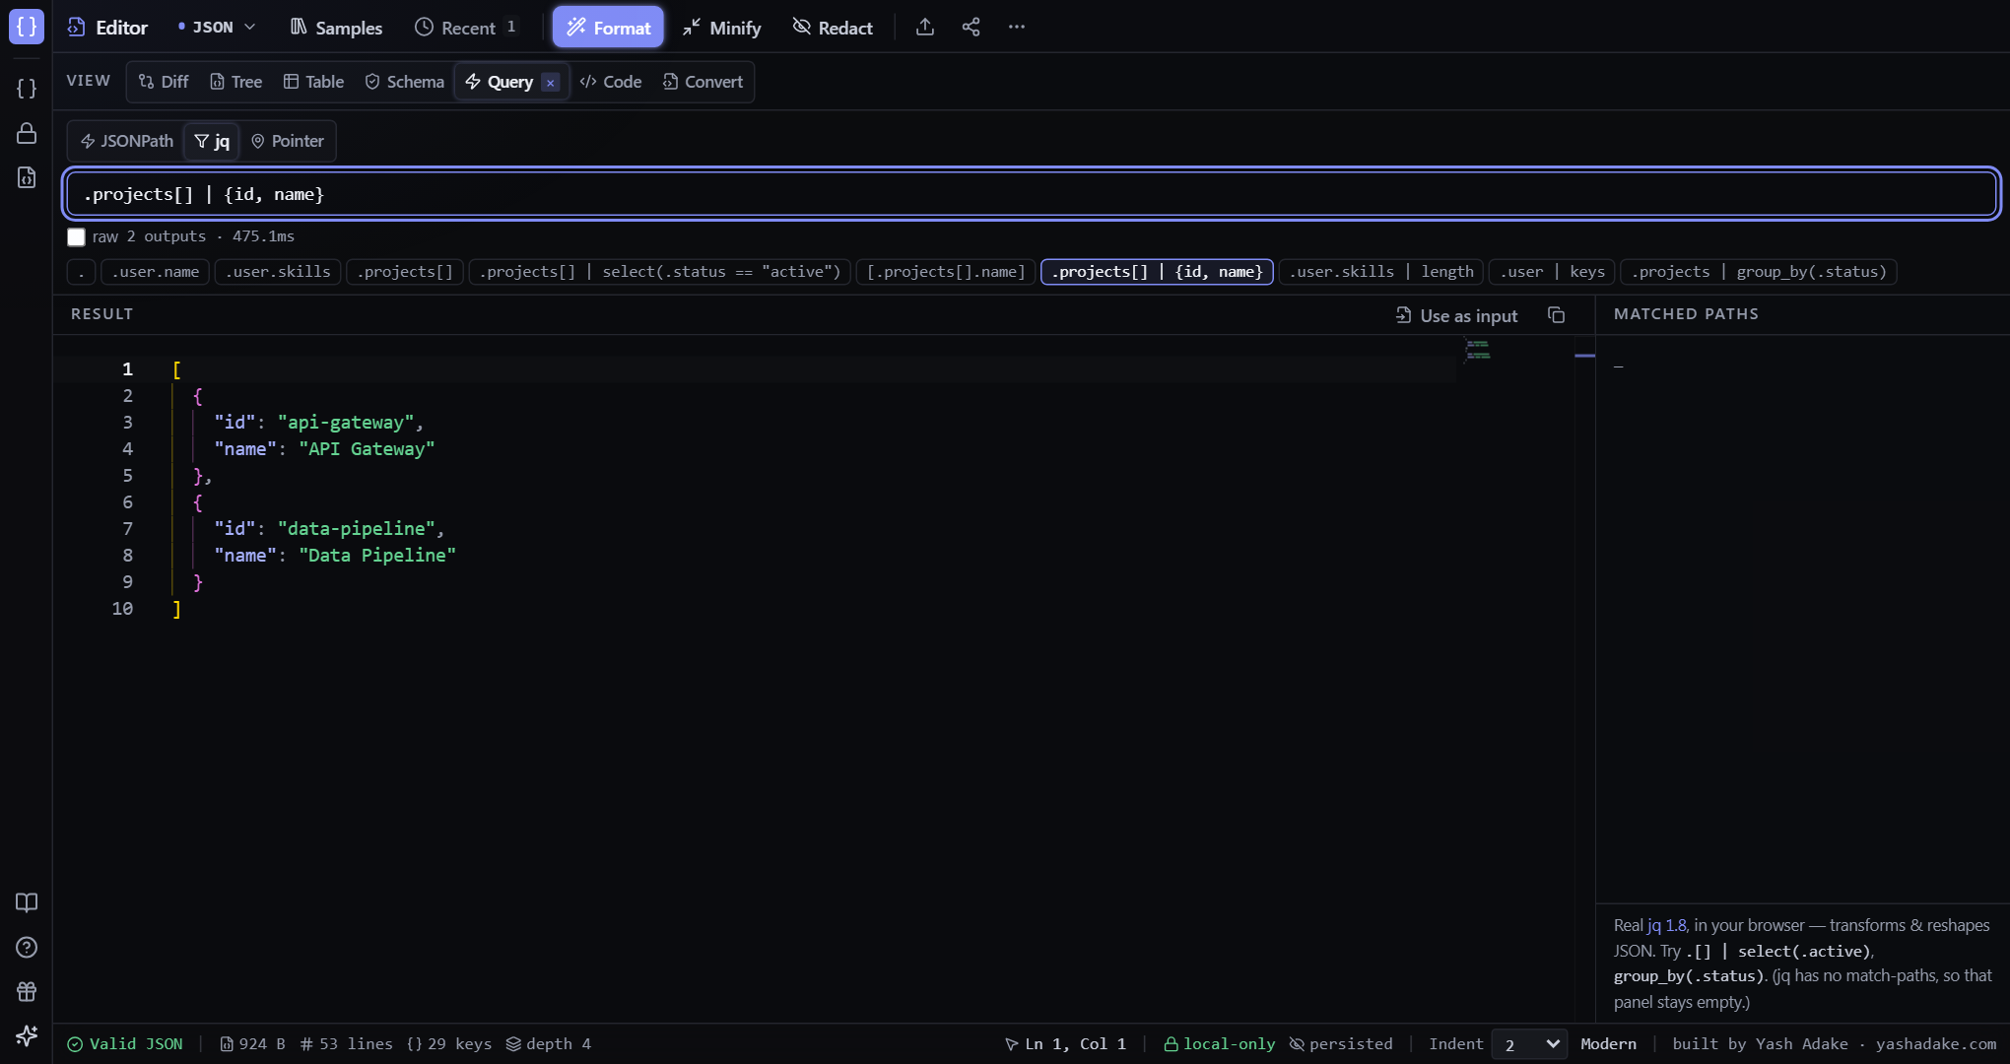The height and width of the screenshot is (1064, 2010).
Task: Switch to the Table view
Action: click(x=313, y=82)
